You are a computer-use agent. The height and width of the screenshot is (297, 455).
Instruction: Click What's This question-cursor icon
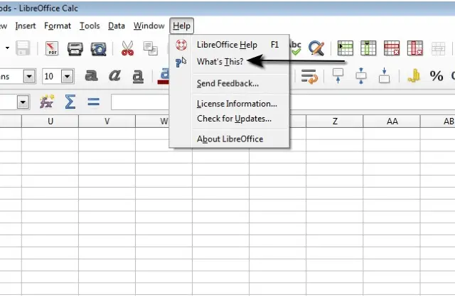coord(181,62)
